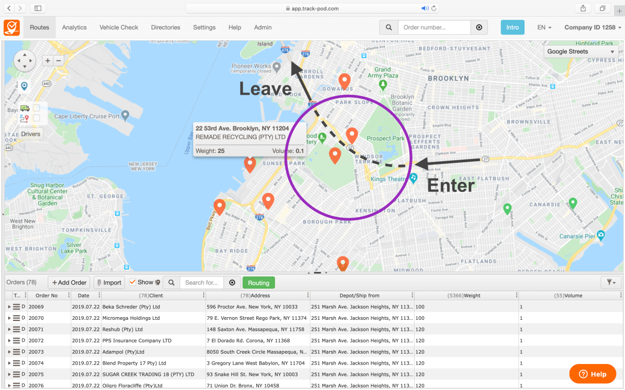Click the orders search magnifier icon

[171, 283]
